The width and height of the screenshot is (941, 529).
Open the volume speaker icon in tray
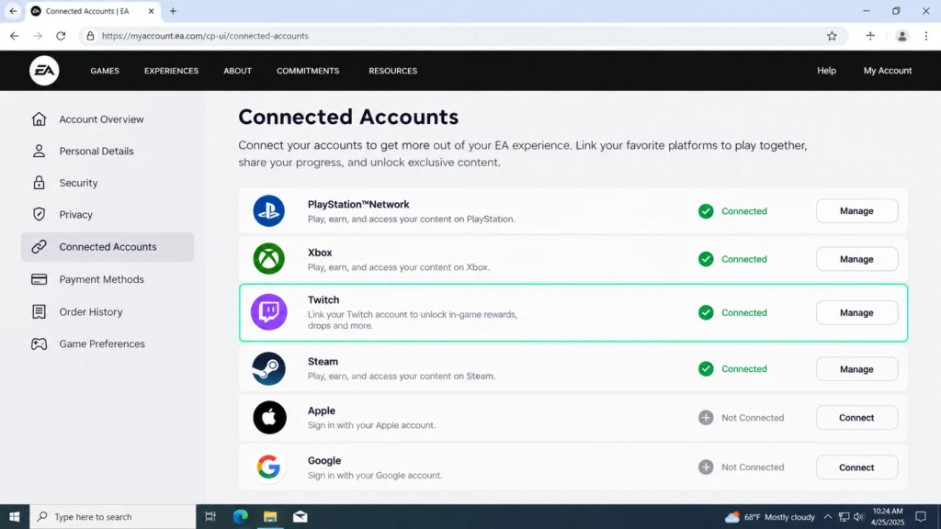click(859, 516)
